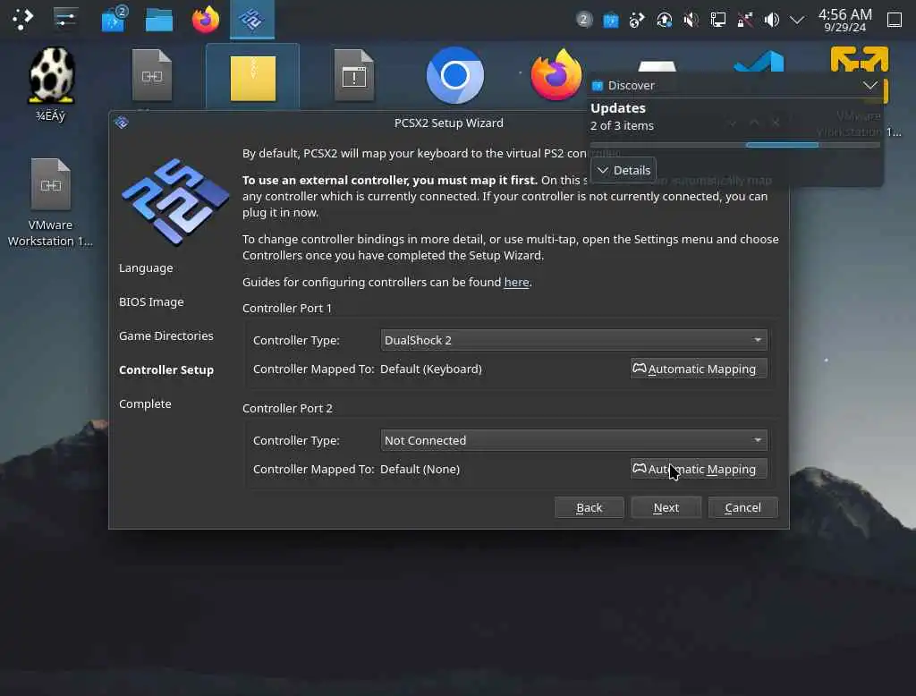The width and height of the screenshot is (916, 696).
Task: Click the 'PCSX2 Setup Wizard' title text
Action: 449,123
